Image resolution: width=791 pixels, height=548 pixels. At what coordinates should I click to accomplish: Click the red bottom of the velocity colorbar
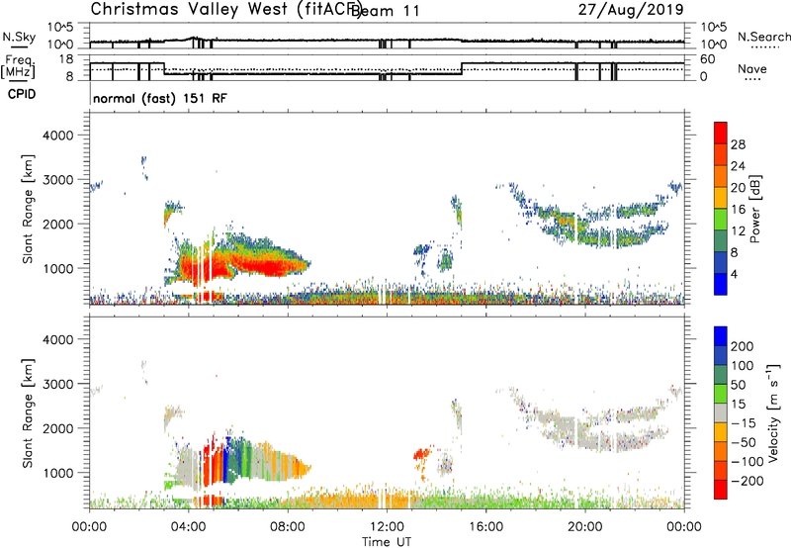pos(721,490)
